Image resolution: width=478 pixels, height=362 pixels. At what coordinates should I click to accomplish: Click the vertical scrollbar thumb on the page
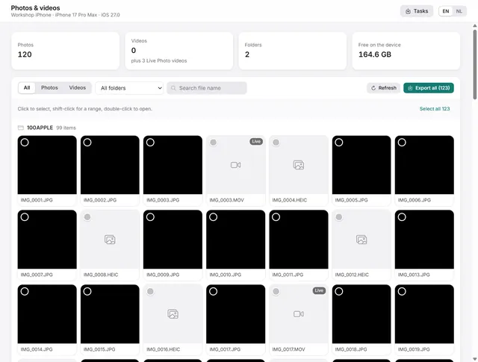(475, 64)
